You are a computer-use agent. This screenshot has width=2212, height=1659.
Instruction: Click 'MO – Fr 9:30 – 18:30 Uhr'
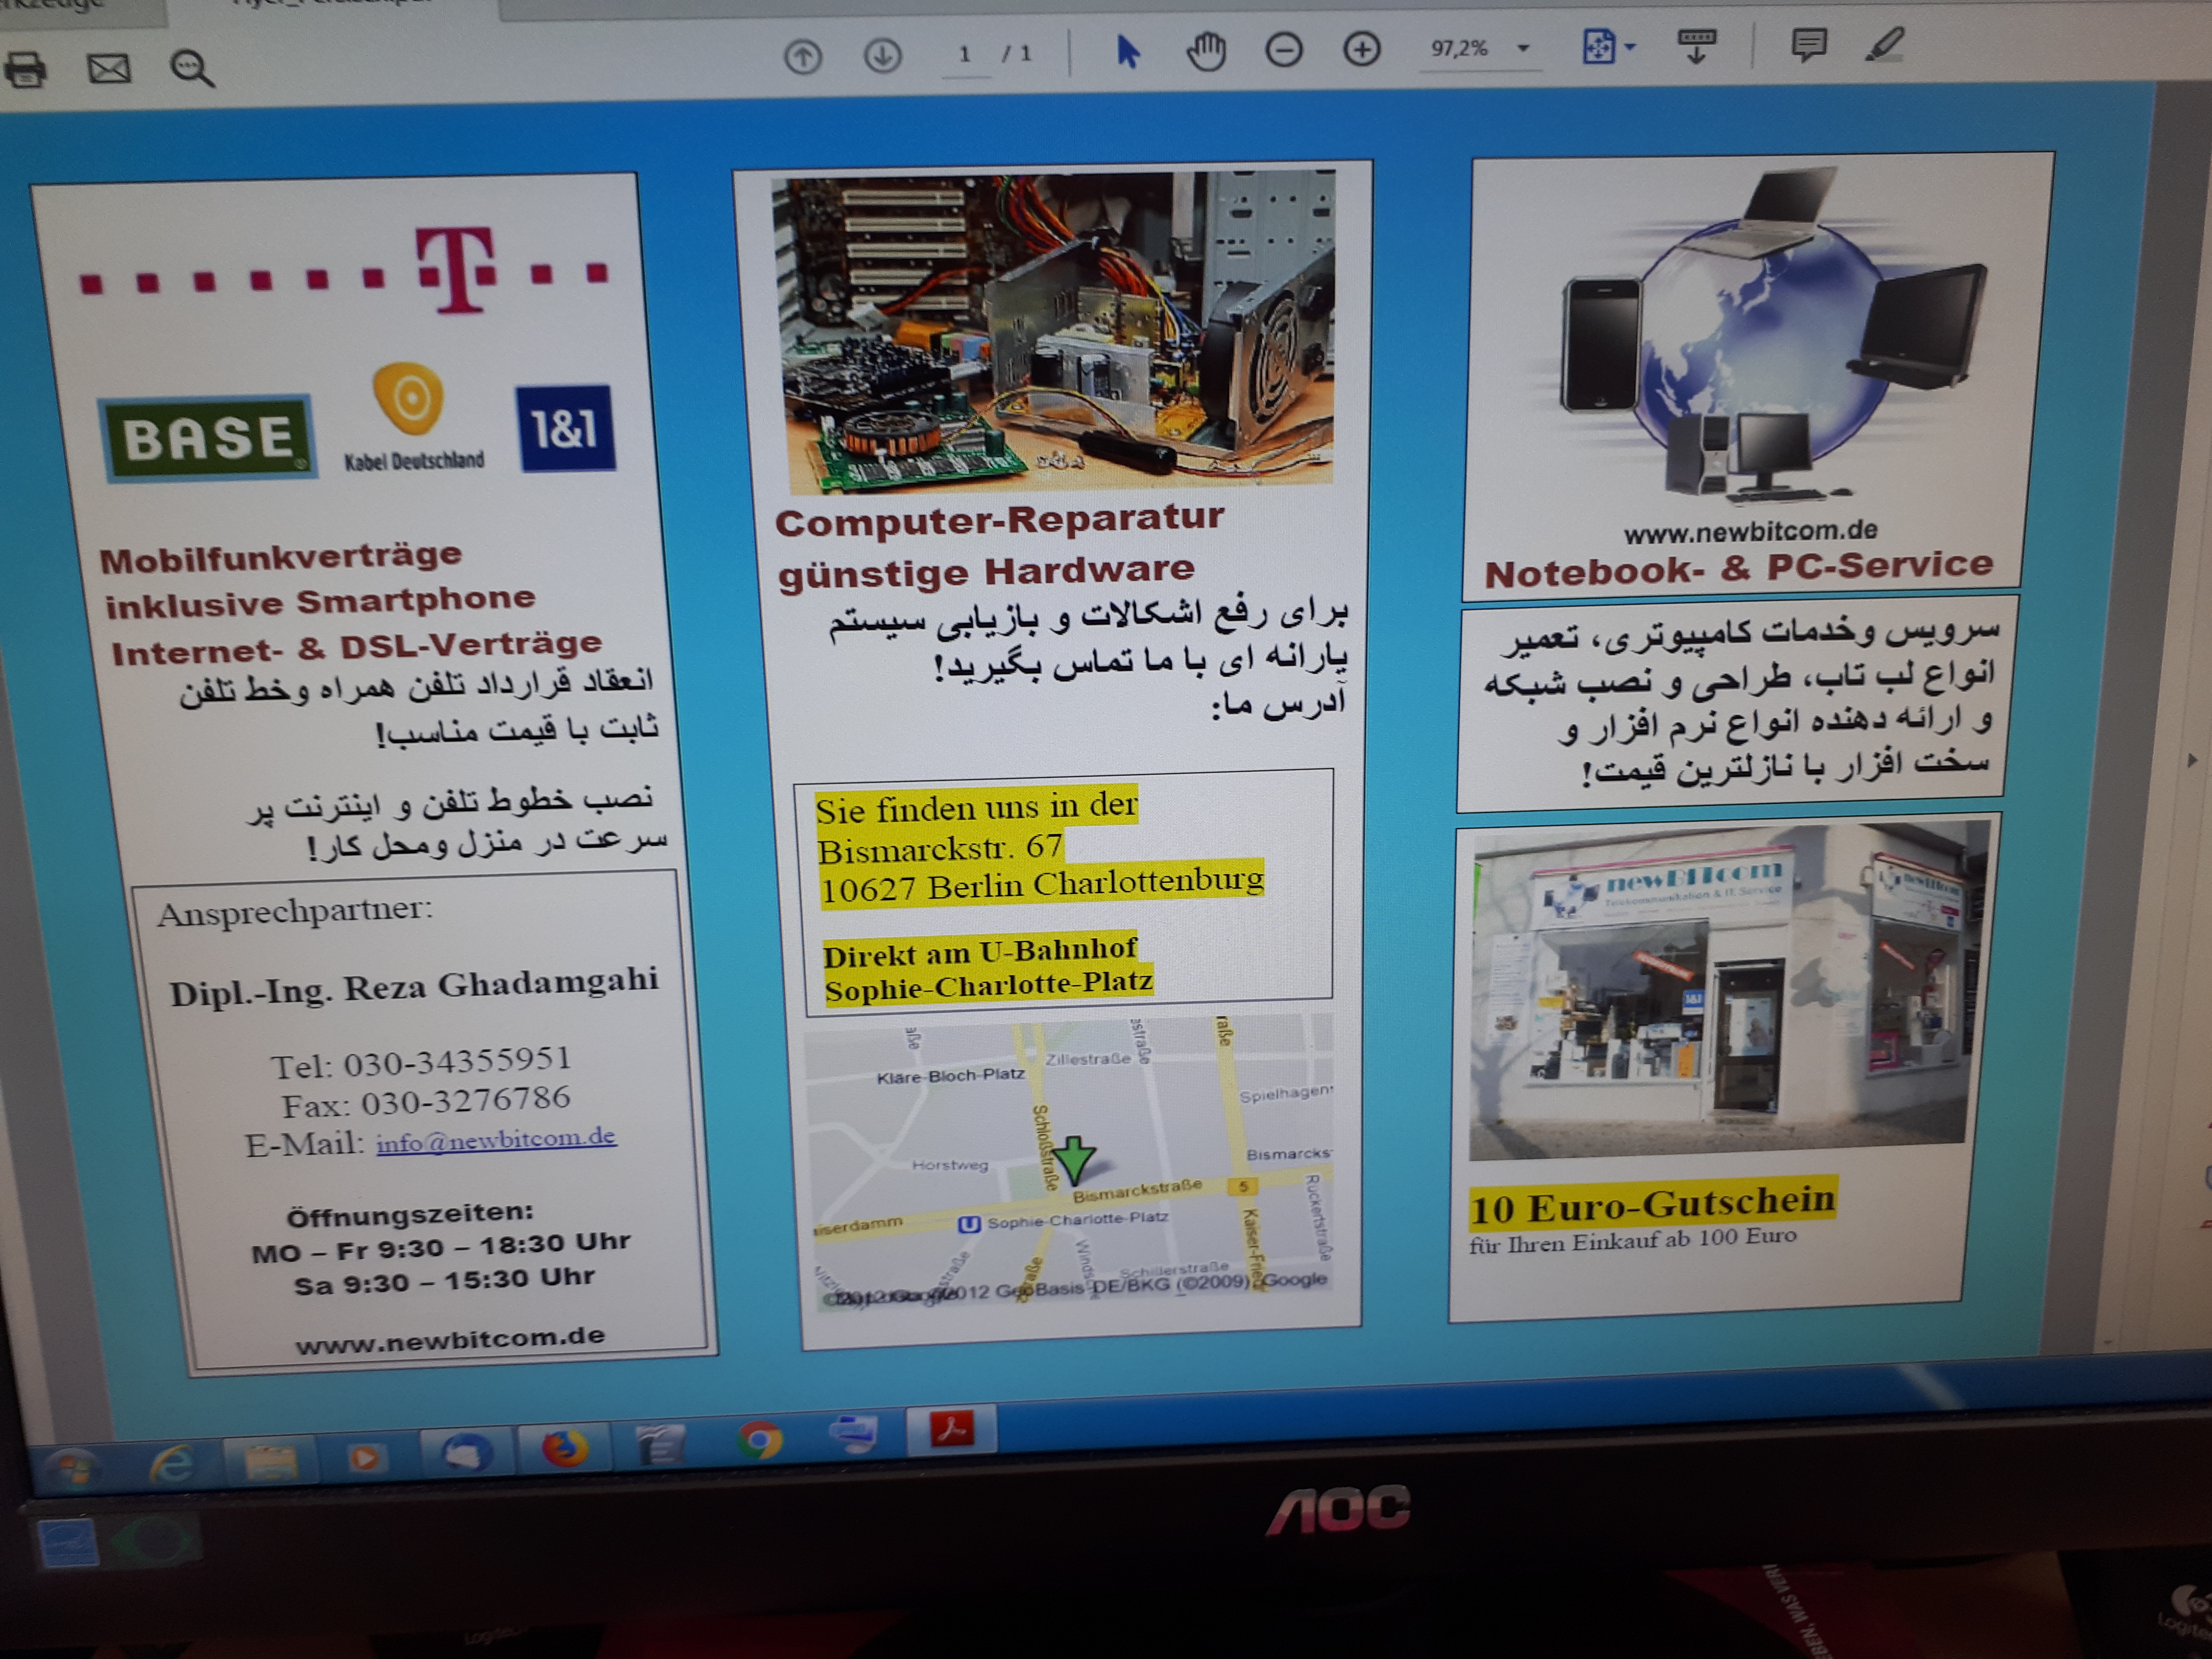click(441, 1247)
